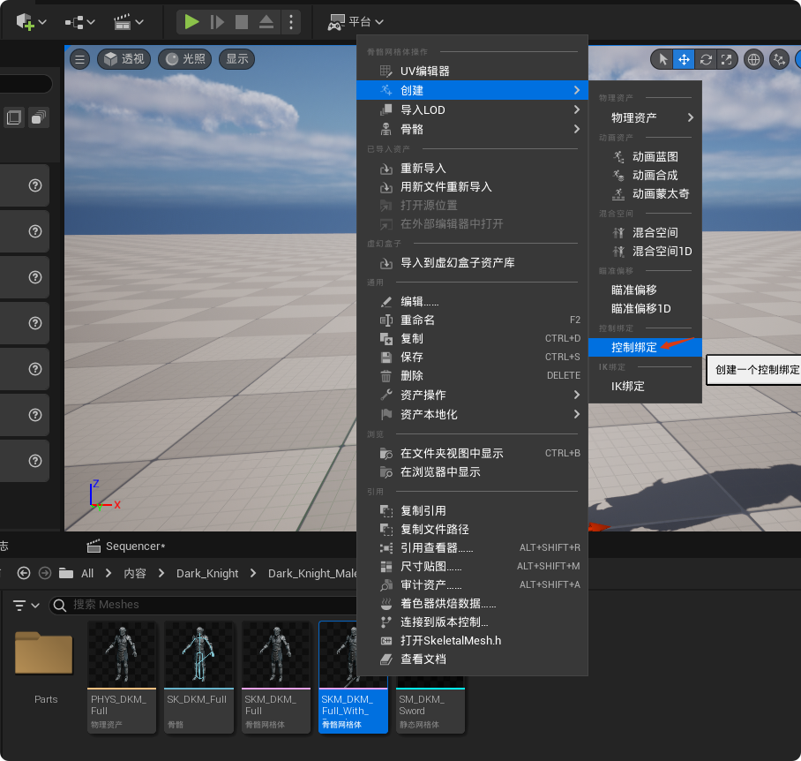
Task: Expand the 资产本地化 submenu
Action: [x=472, y=414]
